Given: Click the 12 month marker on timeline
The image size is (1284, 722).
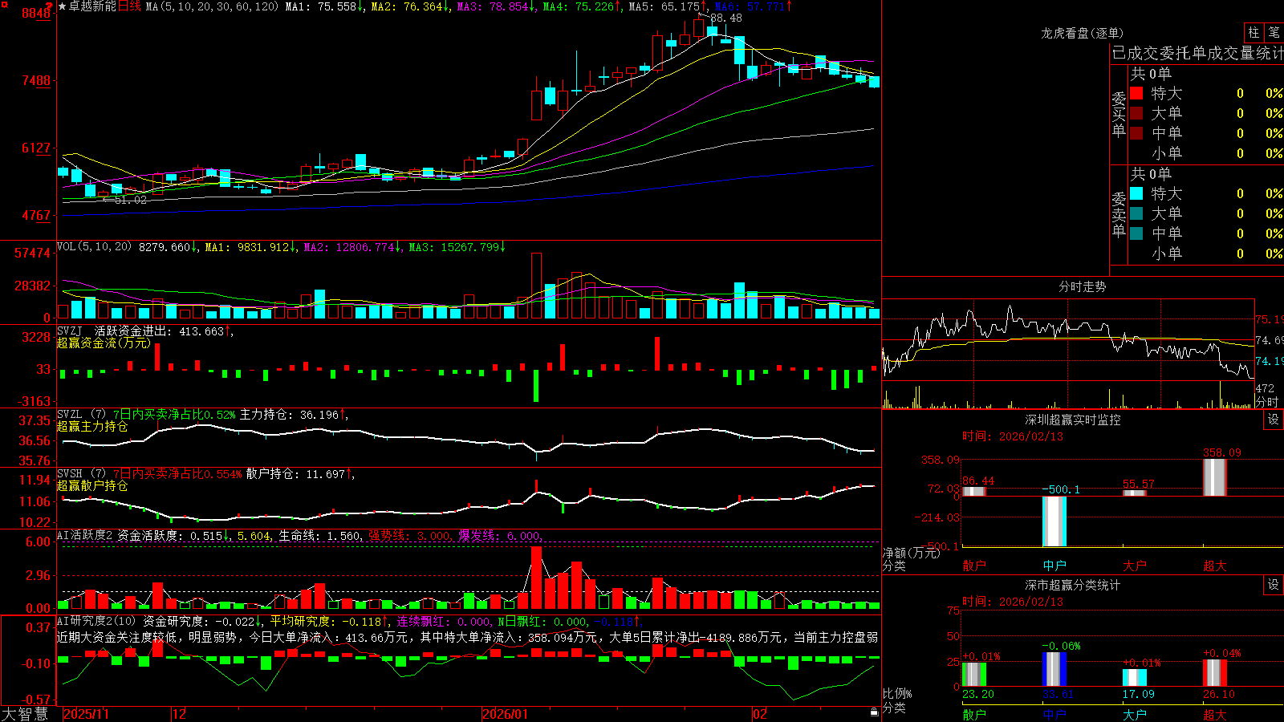Looking at the screenshot, I should pos(180,714).
